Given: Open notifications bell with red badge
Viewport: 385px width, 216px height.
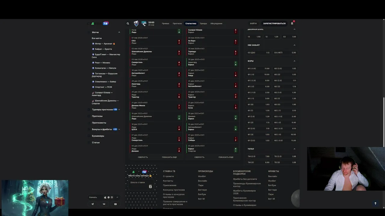Looking at the screenshot, I should click(x=292, y=23).
